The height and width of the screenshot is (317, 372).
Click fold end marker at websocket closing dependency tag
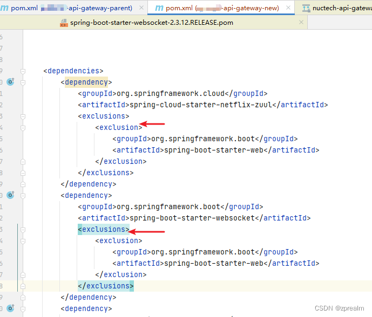(x=23, y=298)
